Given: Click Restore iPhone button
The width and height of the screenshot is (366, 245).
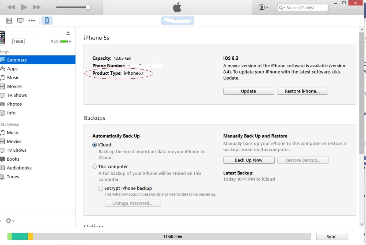Looking at the screenshot, I should click(302, 91).
